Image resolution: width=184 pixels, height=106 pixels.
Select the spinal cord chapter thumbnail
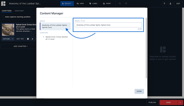[8, 30]
